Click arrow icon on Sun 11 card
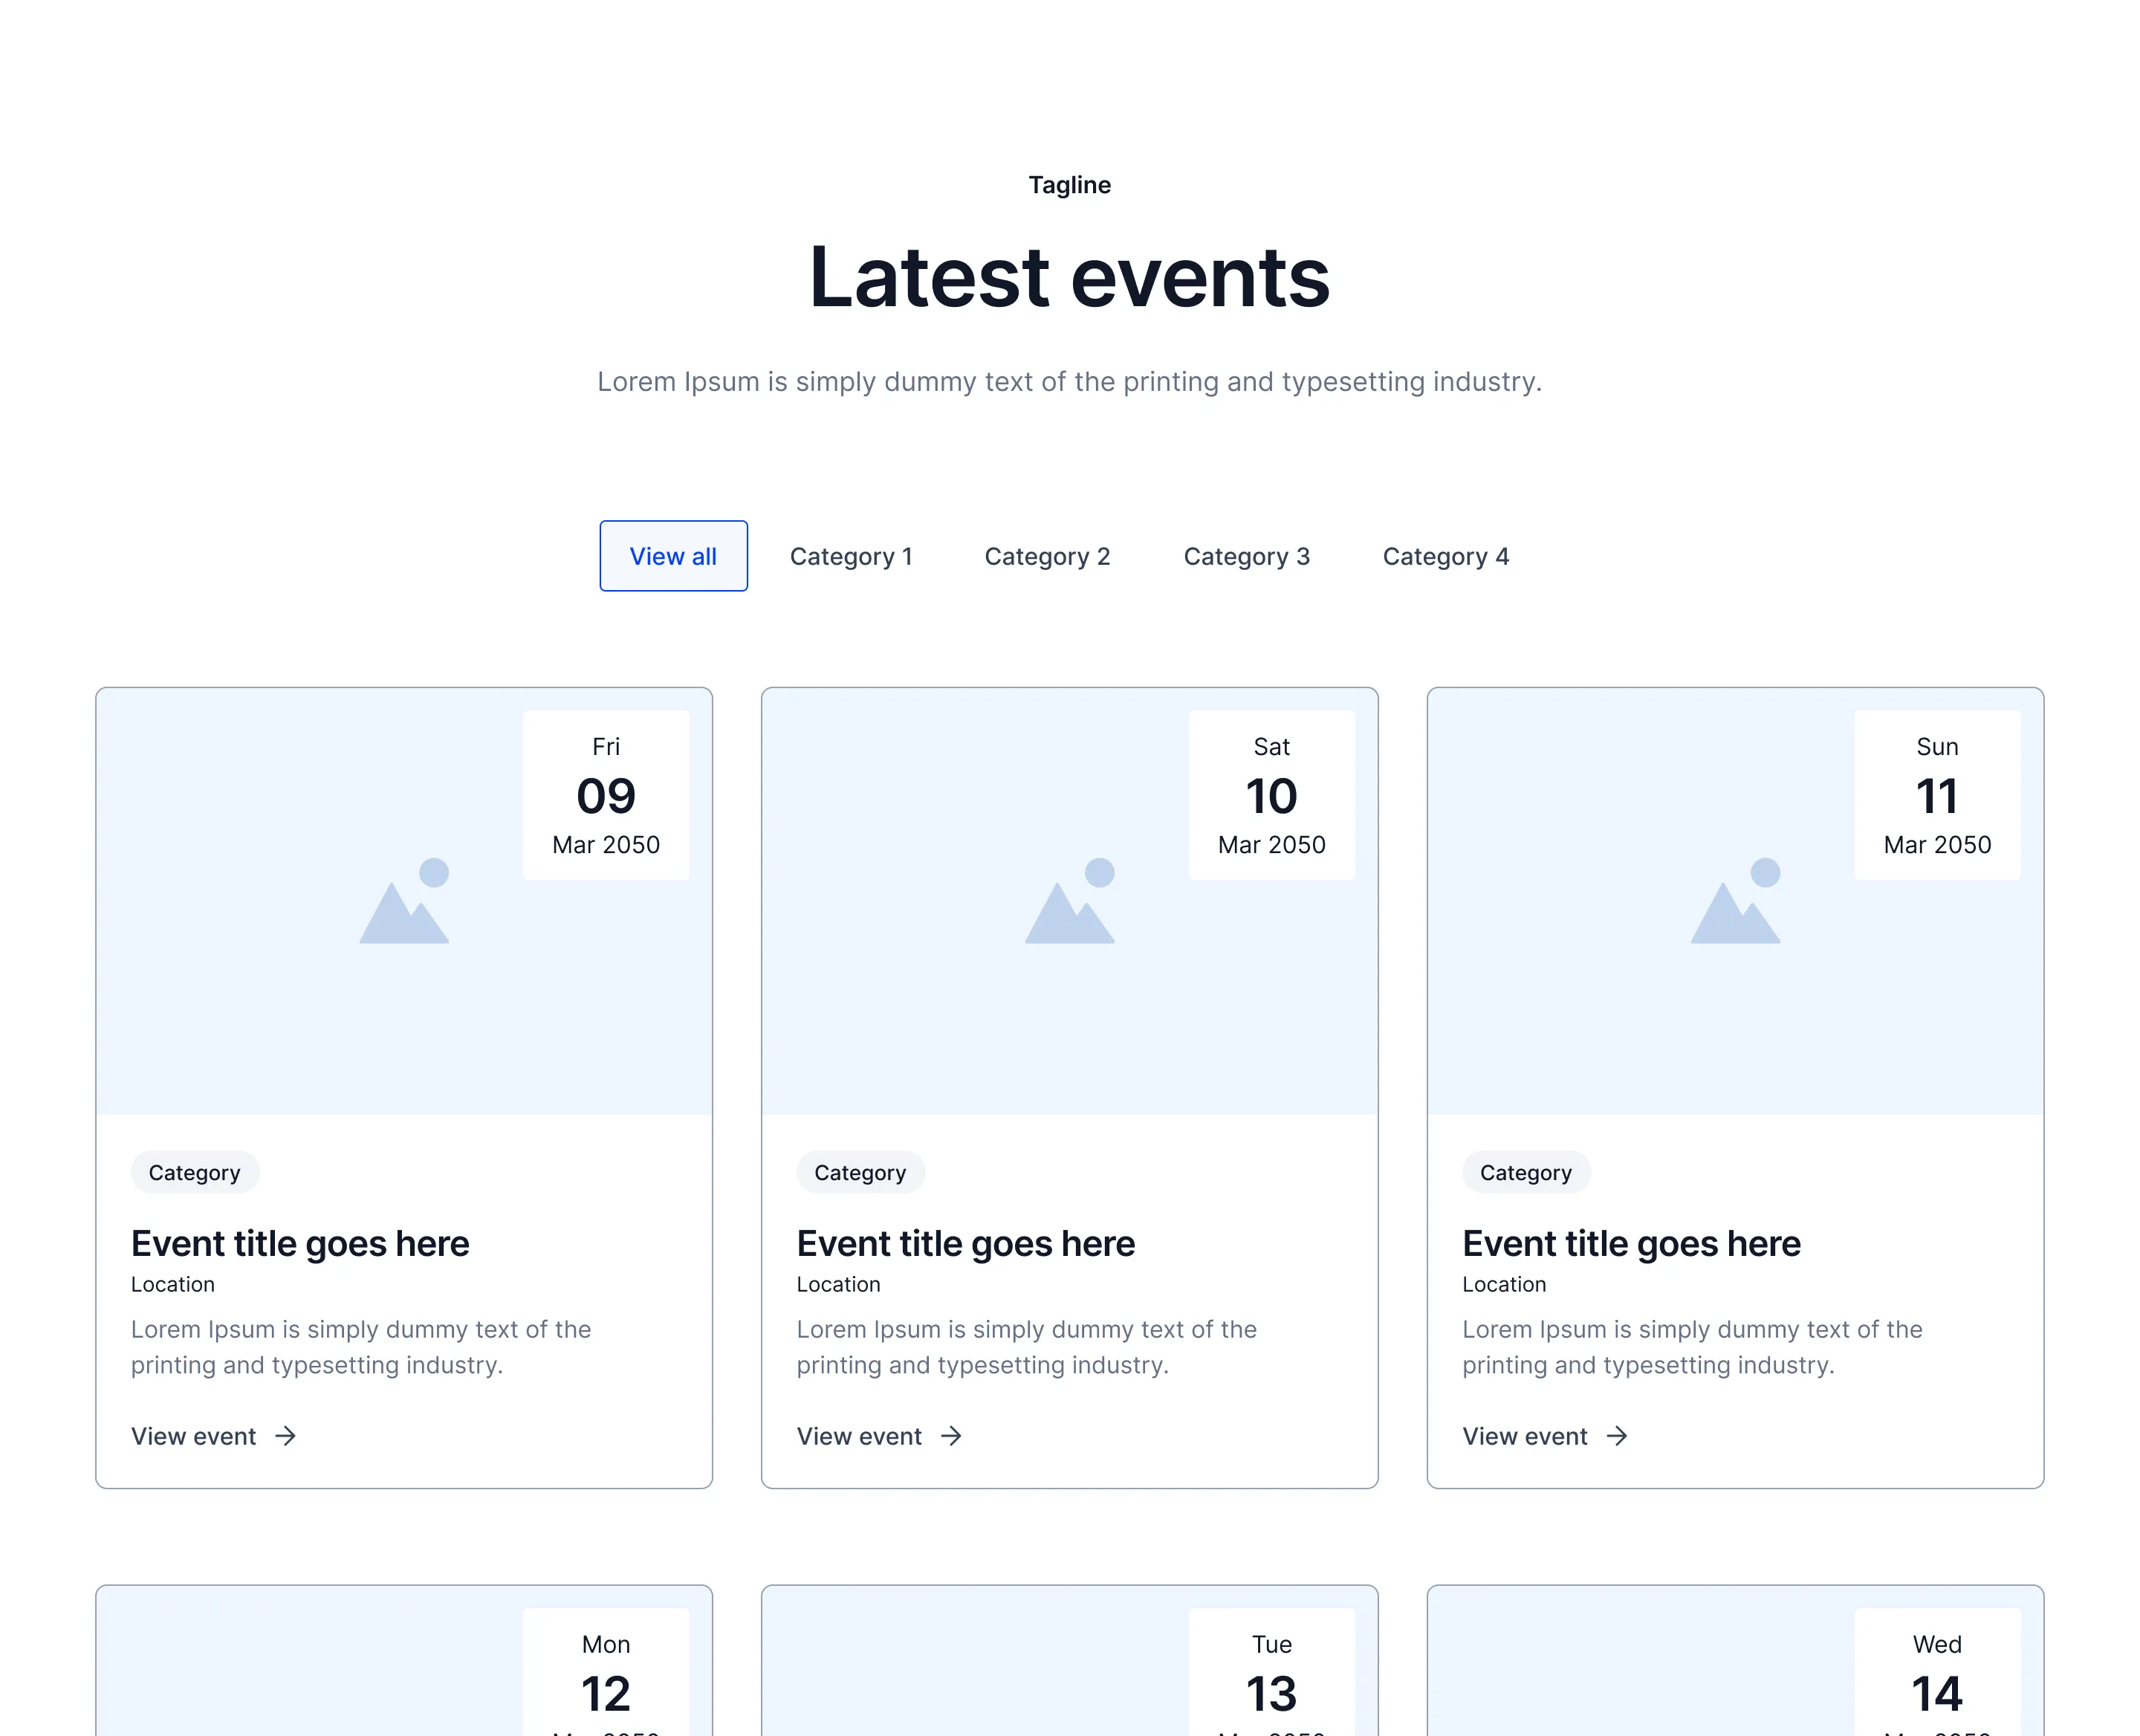2140x1736 pixels. pos(1617,1436)
